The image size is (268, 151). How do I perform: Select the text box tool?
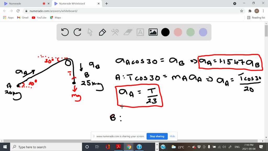tap(140, 32)
